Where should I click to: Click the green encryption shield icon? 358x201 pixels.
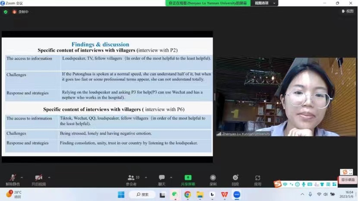pyautogui.click(x=6, y=12)
